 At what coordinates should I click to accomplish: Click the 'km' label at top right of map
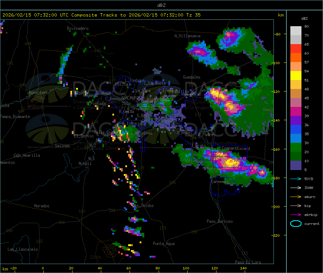[x=281, y=15]
